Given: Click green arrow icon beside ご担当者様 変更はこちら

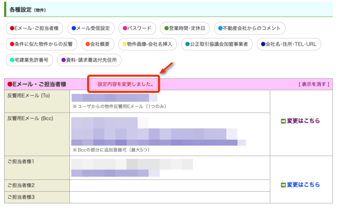Looking at the screenshot, I should pos(283,185).
